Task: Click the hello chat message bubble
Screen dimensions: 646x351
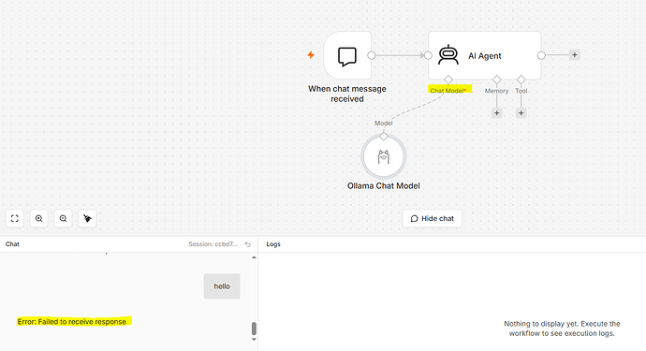Action: click(x=222, y=286)
